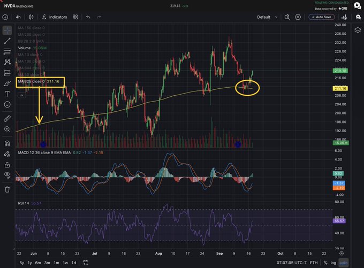The width and height of the screenshot is (364, 268).
Task: Toggle log scale mode
Action: coord(333,263)
